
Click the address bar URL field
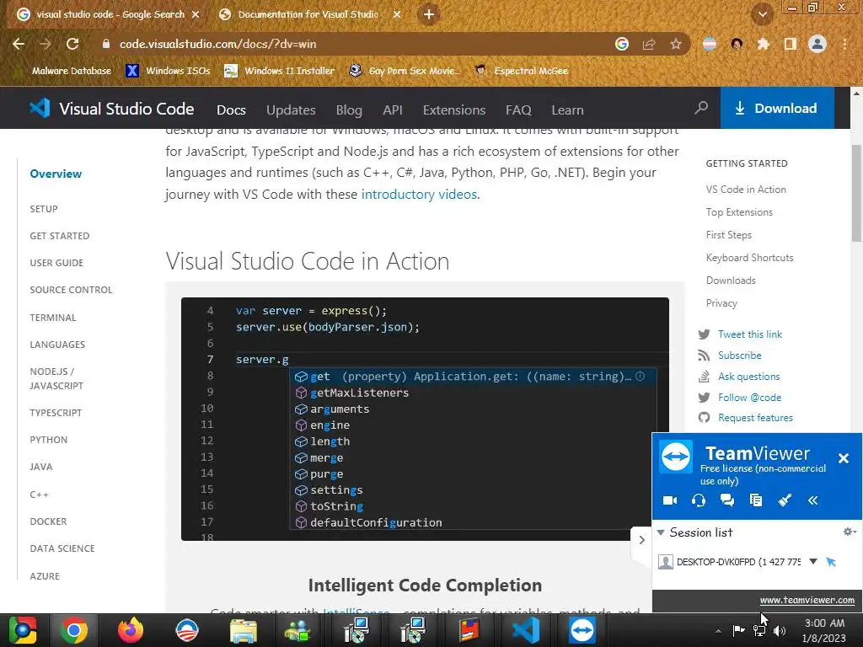coord(352,44)
